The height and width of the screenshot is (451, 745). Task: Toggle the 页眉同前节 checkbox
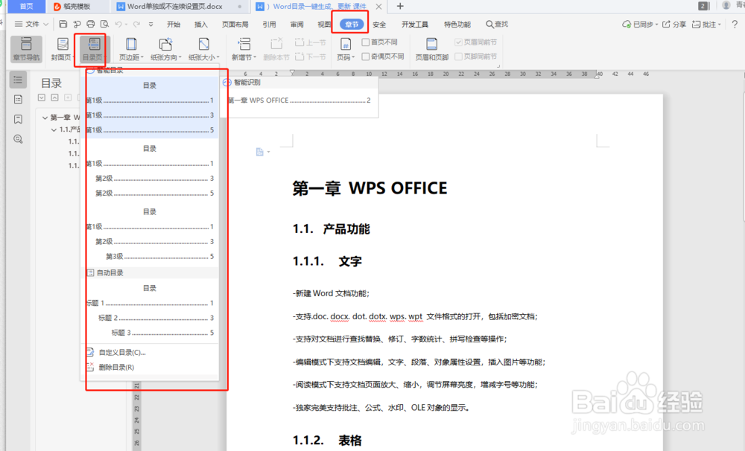[x=458, y=42]
